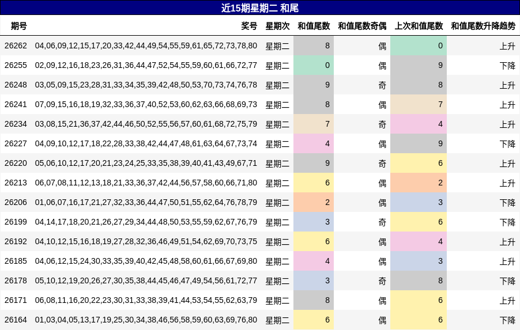Select winning numbers starting 03,05,09,15,23,28

[x=146, y=85]
